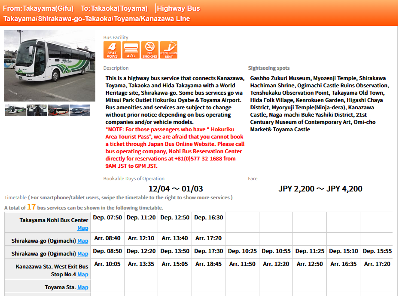This screenshot has height=296, width=405.
Task: Select the Dep. 07:50 Takayama departure
Action: pos(107,218)
